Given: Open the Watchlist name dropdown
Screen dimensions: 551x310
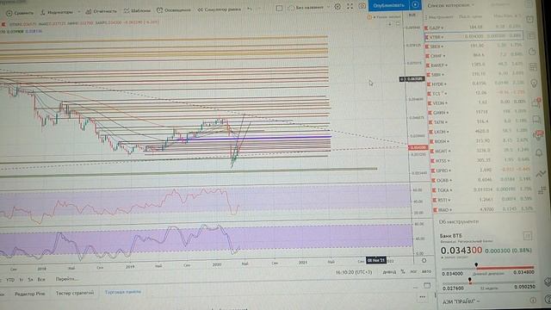Looking at the screenshot, I should tap(450, 5).
